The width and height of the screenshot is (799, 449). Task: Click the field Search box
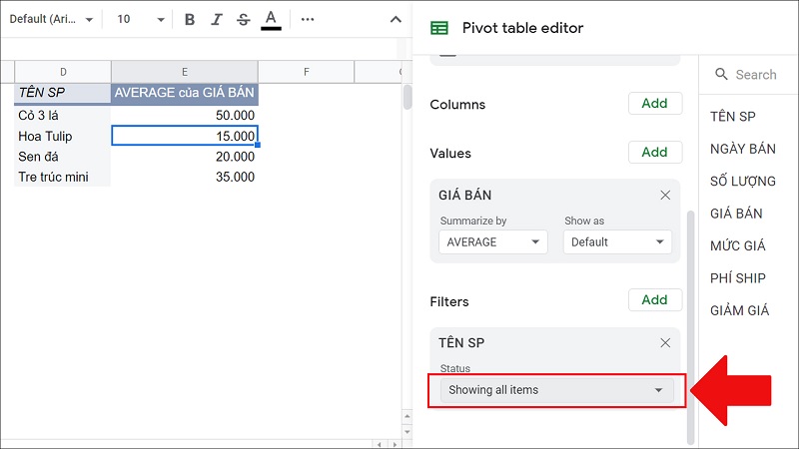(x=756, y=75)
